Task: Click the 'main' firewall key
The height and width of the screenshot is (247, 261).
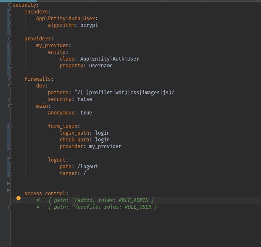Action: click(42, 106)
